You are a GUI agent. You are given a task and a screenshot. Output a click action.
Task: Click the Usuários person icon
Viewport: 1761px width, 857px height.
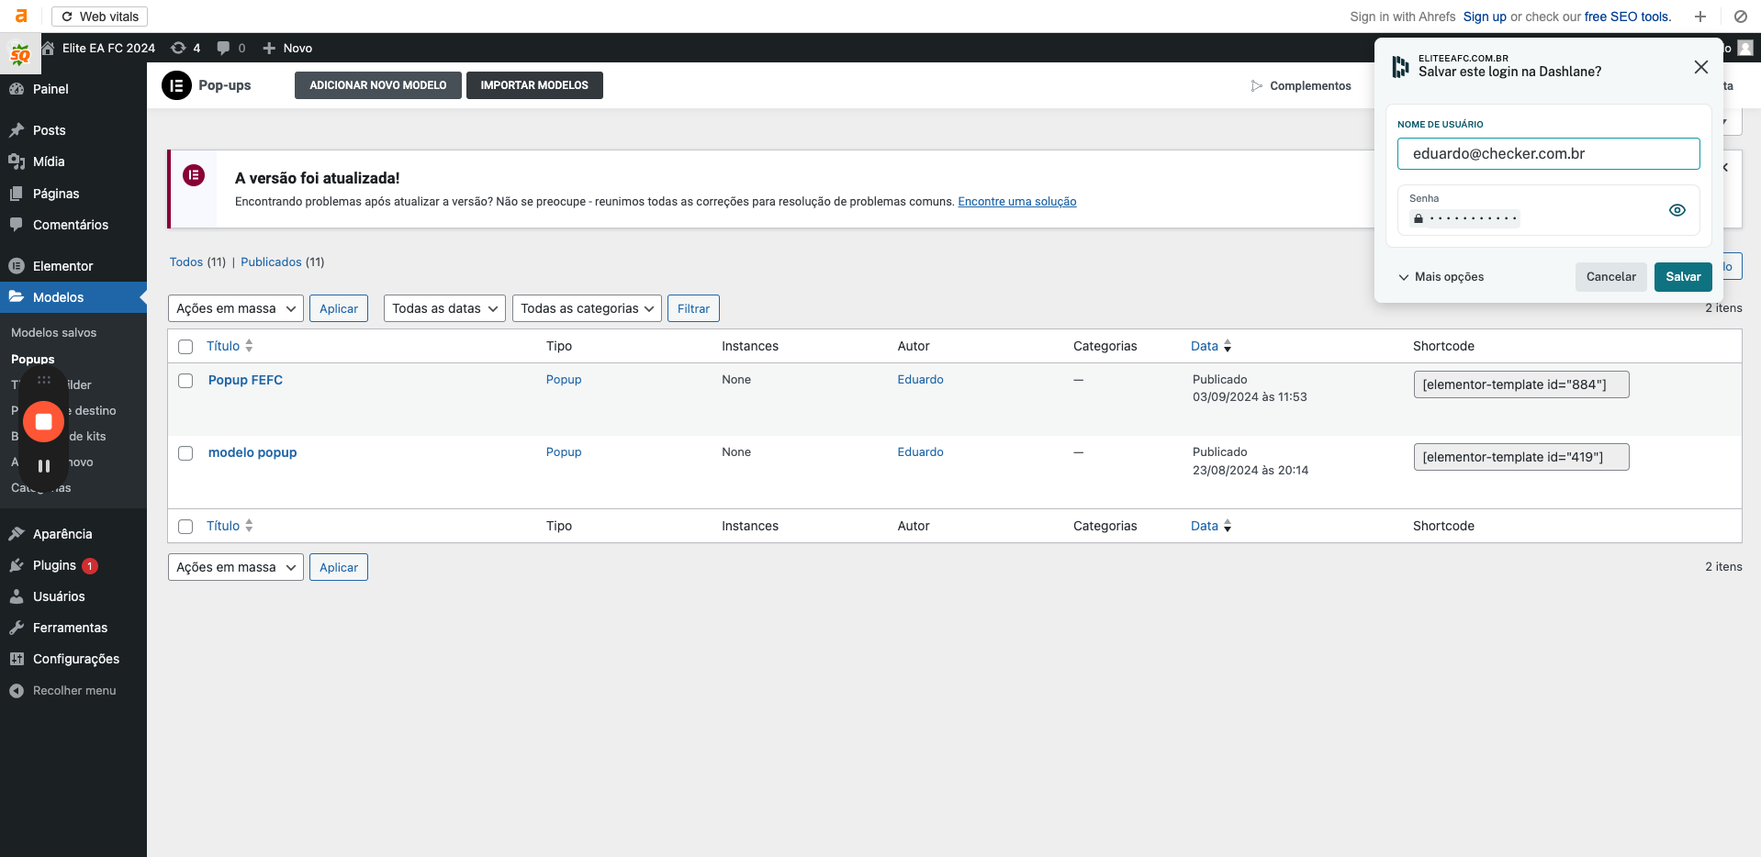pyautogui.click(x=17, y=596)
